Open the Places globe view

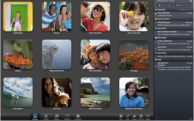(x=56, y=117)
